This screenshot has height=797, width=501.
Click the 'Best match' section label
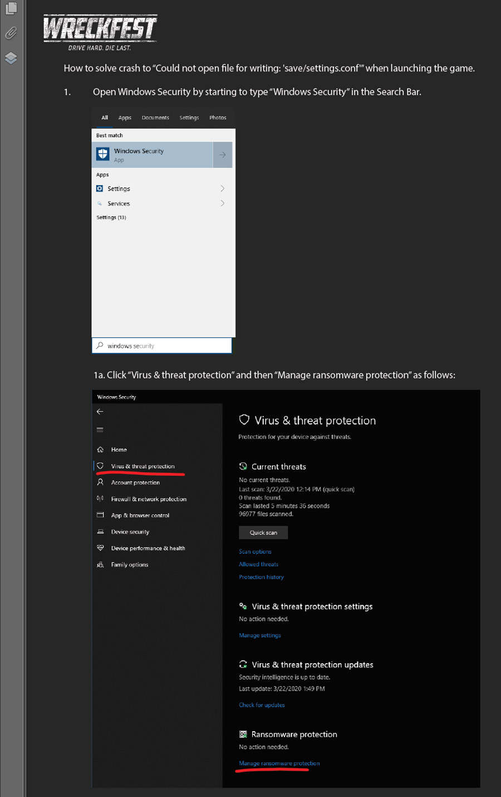pos(110,135)
